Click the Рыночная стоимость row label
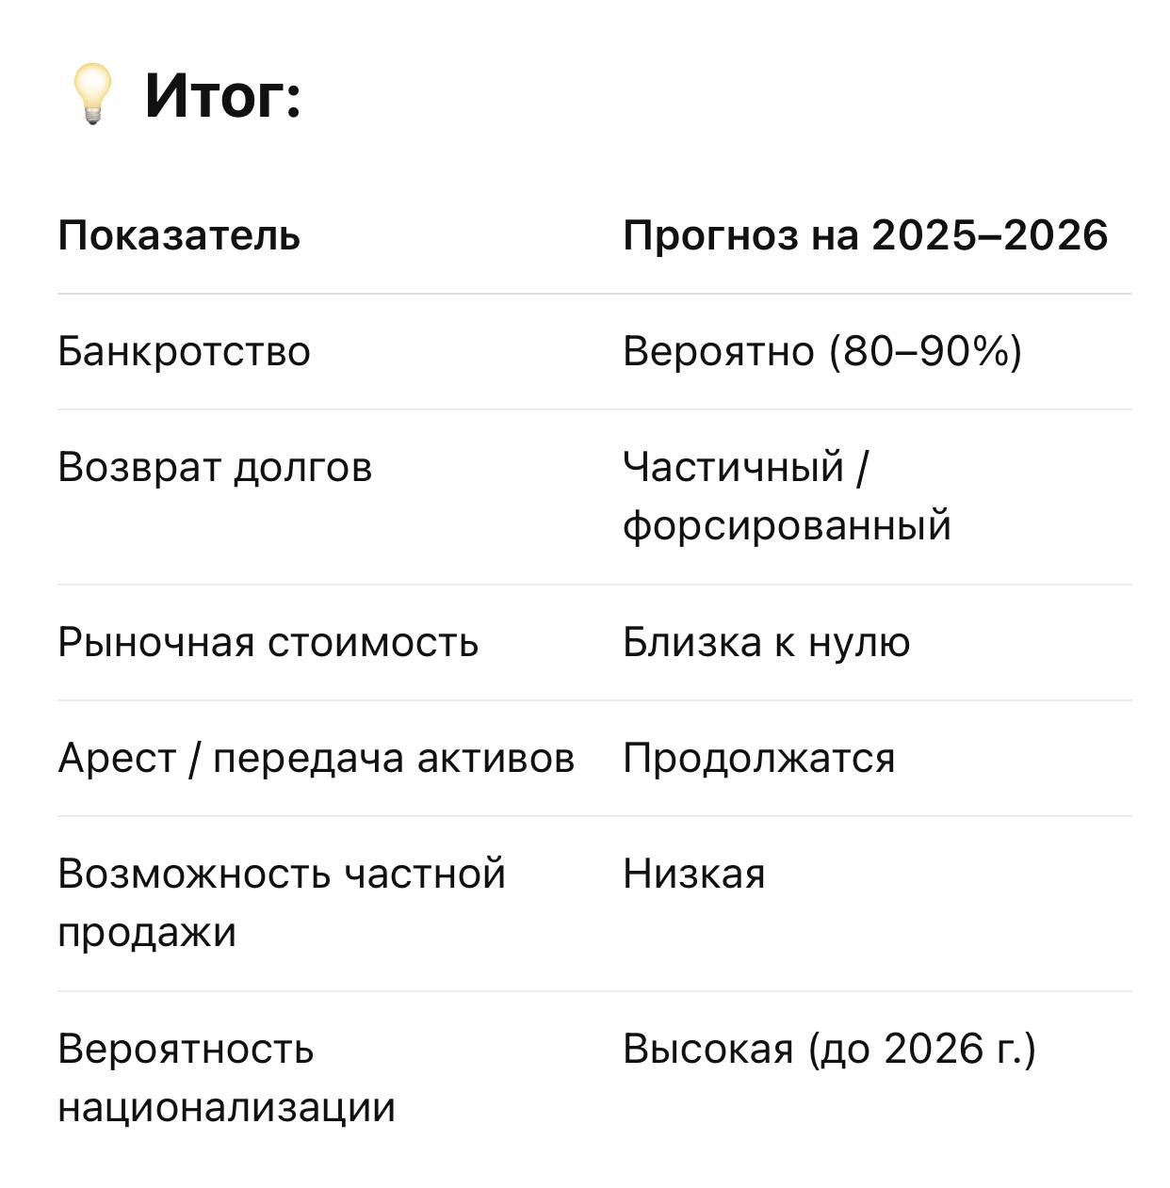The height and width of the screenshot is (1188, 1170). tap(268, 643)
